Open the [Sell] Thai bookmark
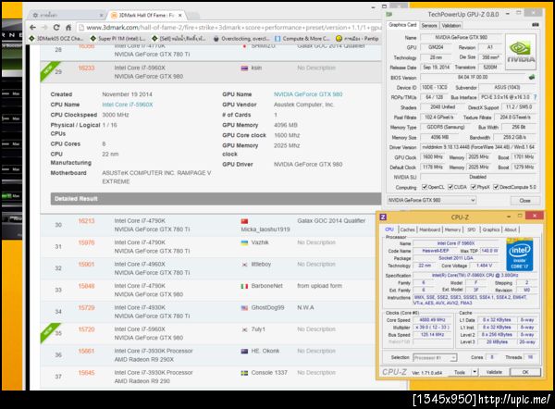The image size is (555, 409). coord(179,38)
